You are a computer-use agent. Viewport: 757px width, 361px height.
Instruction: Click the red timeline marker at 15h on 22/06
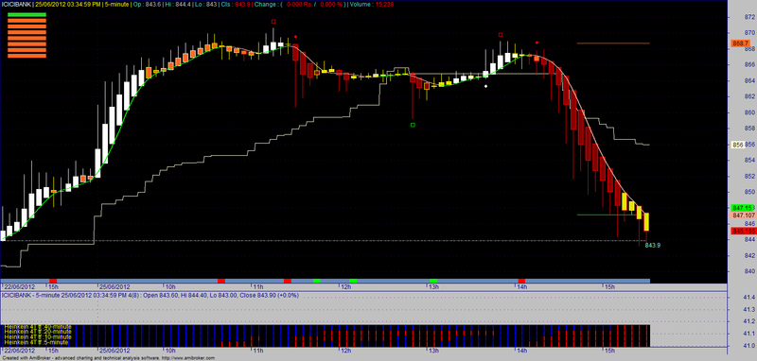pyautogui.click(x=53, y=281)
